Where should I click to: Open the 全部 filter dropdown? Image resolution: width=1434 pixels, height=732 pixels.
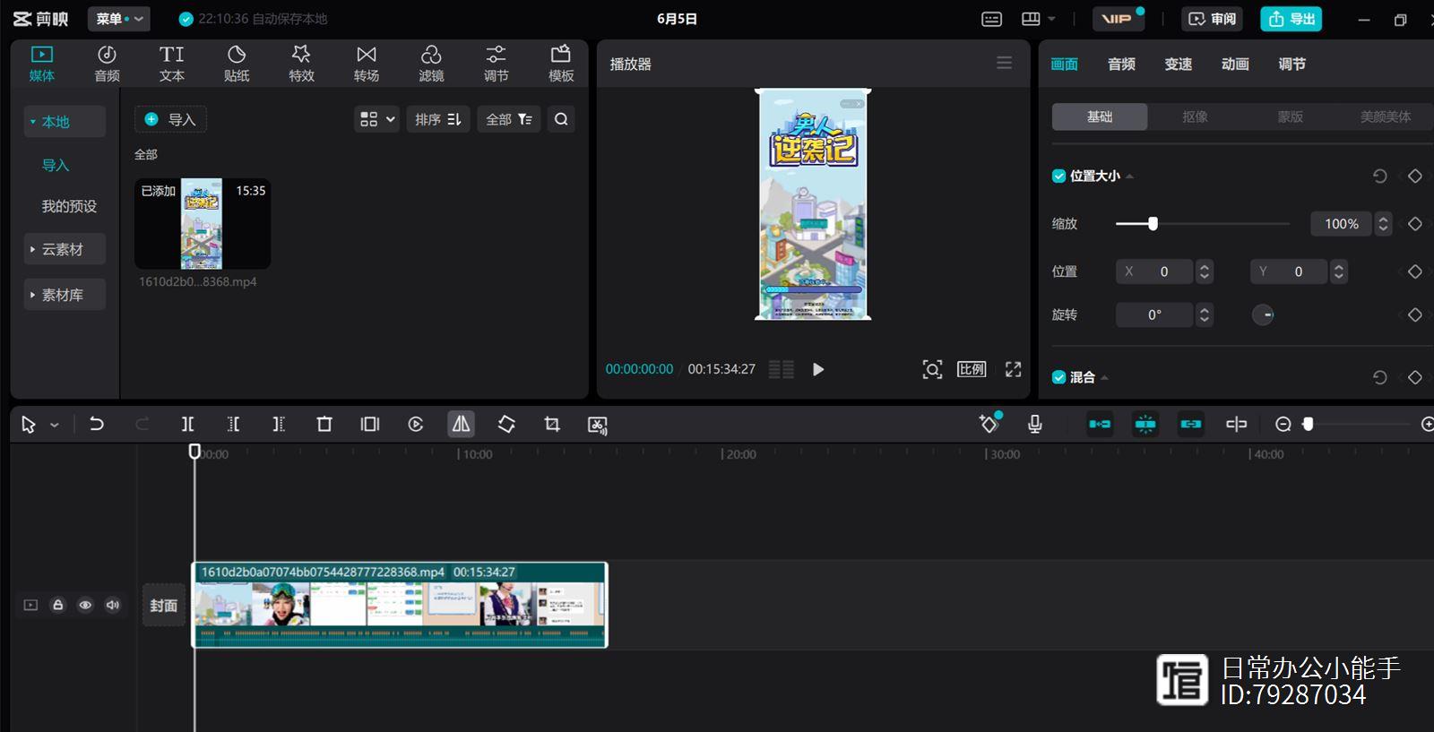509,119
